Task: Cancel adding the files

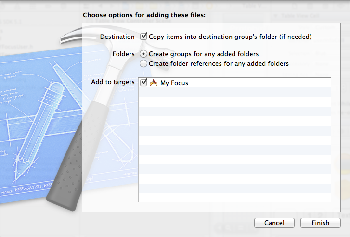Action: coord(274,223)
